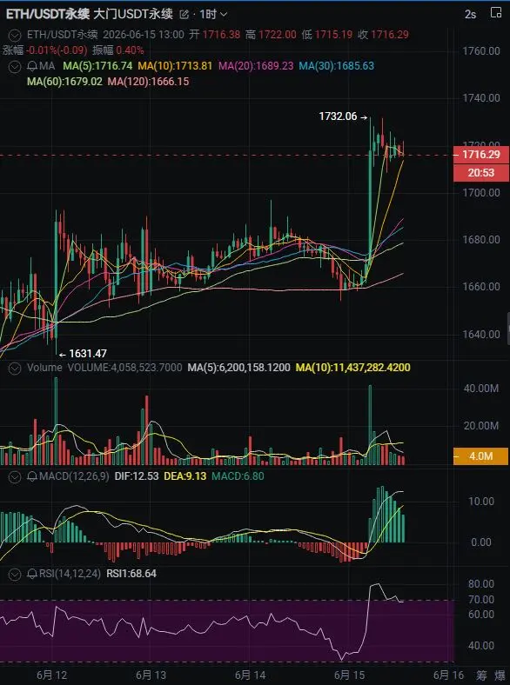Collapse the ETH/USDT永续 main chart info row
510x685 pixels.
coord(15,35)
